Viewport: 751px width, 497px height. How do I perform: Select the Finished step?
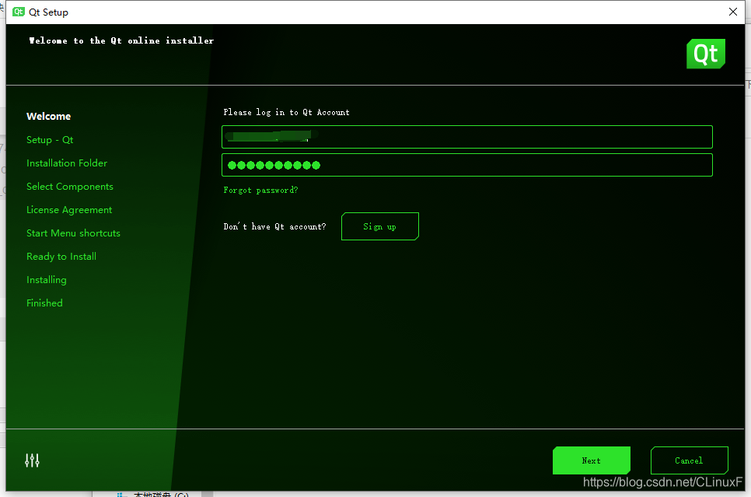pyautogui.click(x=44, y=303)
